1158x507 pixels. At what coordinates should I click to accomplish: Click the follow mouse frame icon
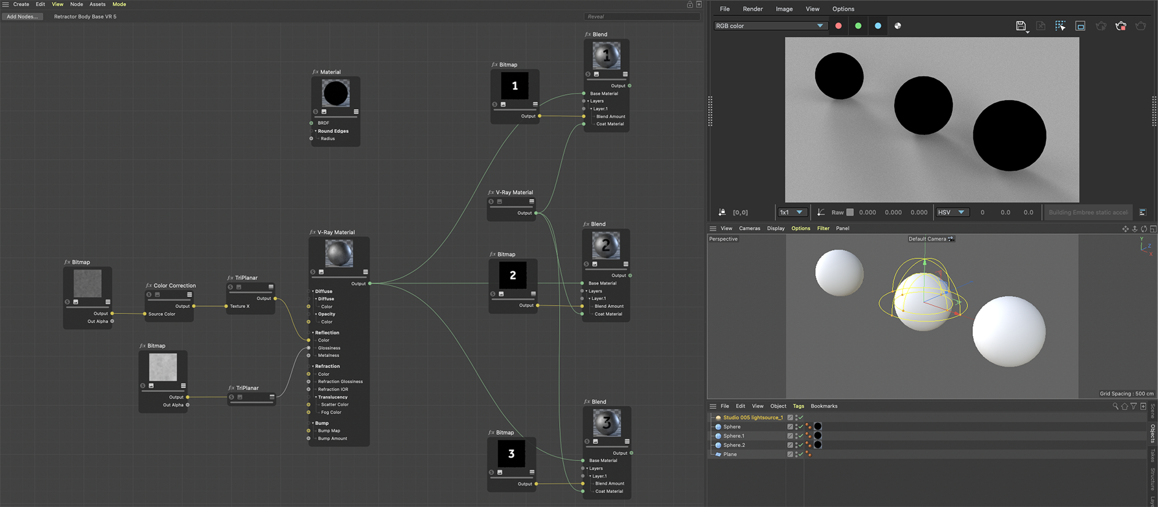pyautogui.click(x=1081, y=26)
